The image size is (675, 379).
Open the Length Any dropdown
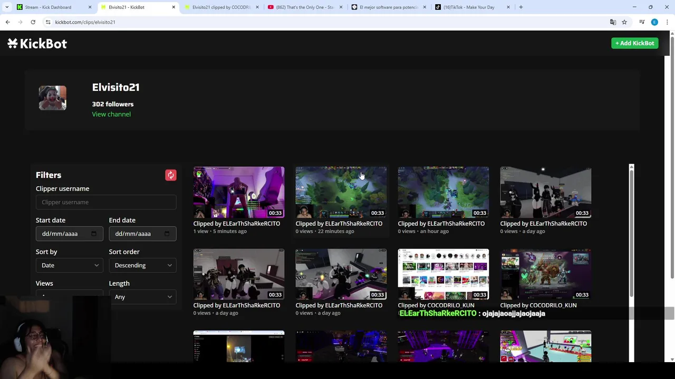142,297
